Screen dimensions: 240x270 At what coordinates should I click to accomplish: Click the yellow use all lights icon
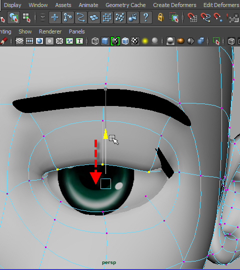click(x=145, y=41)
